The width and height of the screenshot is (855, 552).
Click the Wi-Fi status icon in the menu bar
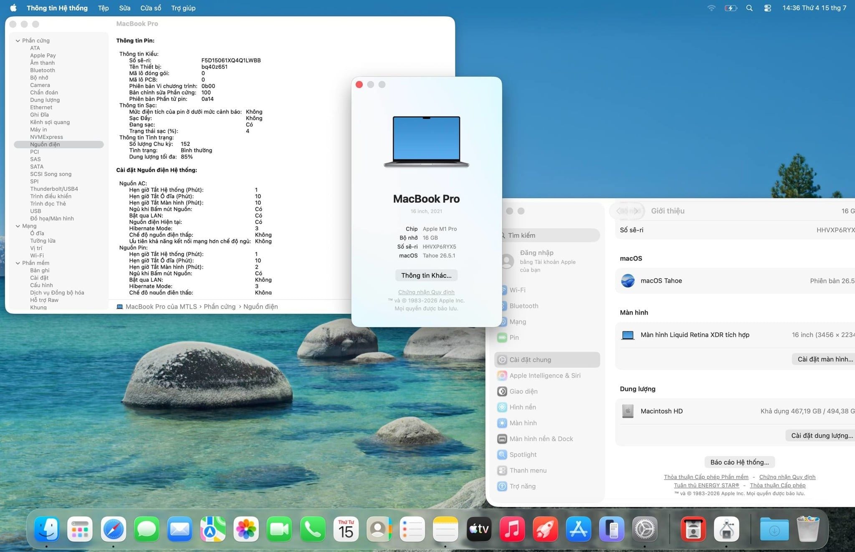711,8
